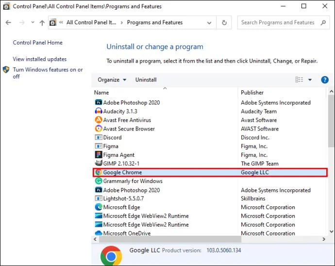Click the product version 103.0.5060.134
The width and height of the screenshot is (335, 266).
tap(223, 250)
